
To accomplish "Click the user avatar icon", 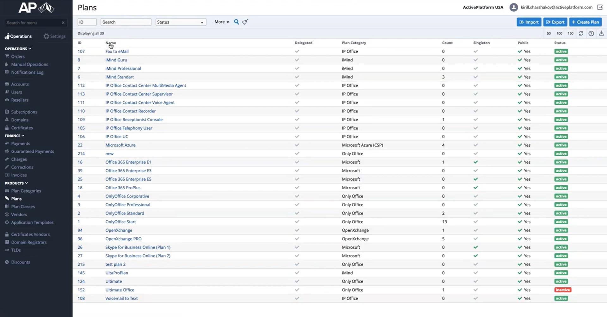I will point(514,7).
